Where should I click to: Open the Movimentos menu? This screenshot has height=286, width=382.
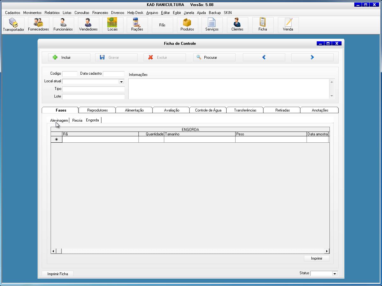click(x=32, y=13)
